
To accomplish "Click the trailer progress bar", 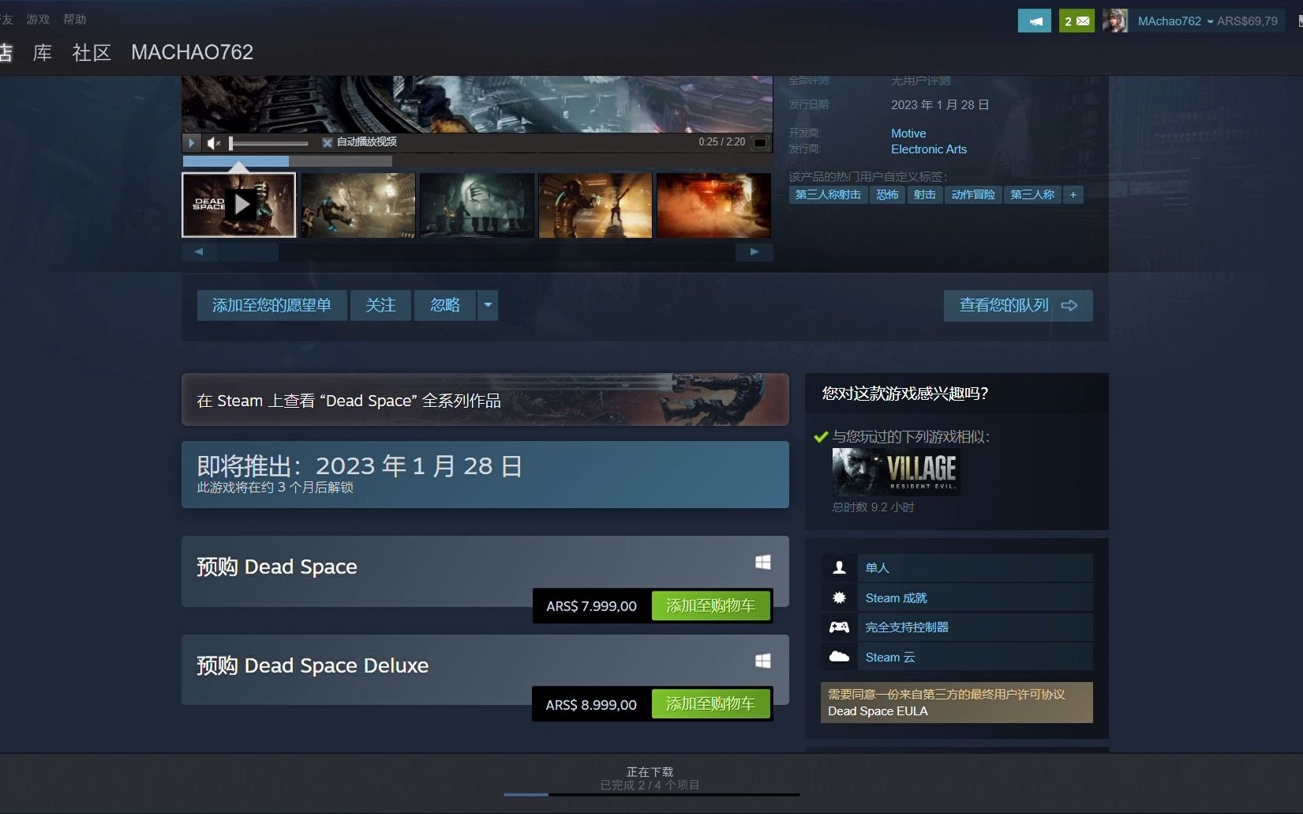I will [x=287, y=161].
